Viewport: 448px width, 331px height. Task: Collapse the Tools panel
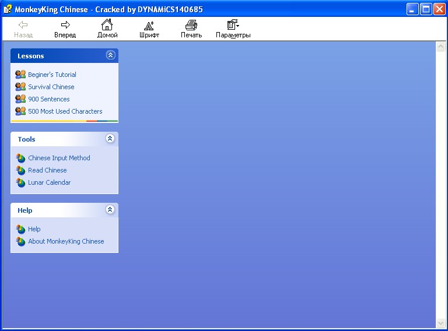point(110,138)
